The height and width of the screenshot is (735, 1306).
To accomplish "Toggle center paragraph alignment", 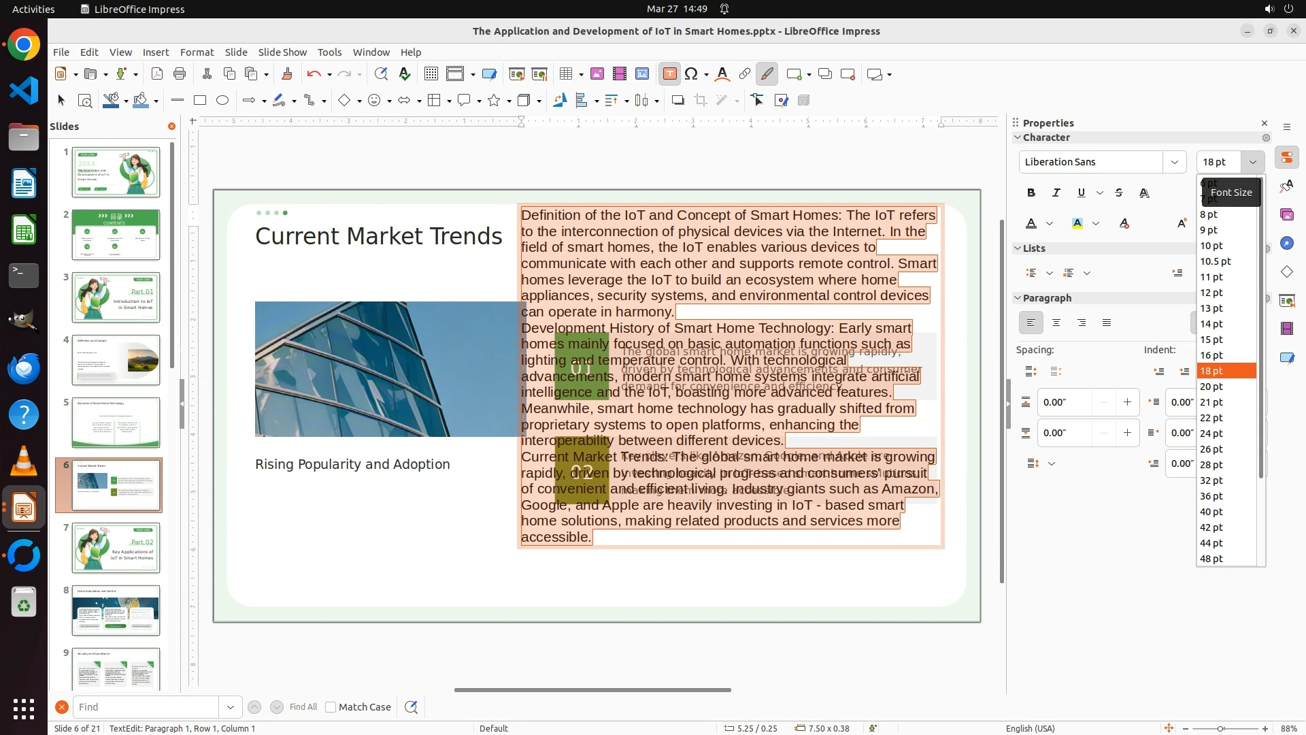I will (x=1056, y=323).
